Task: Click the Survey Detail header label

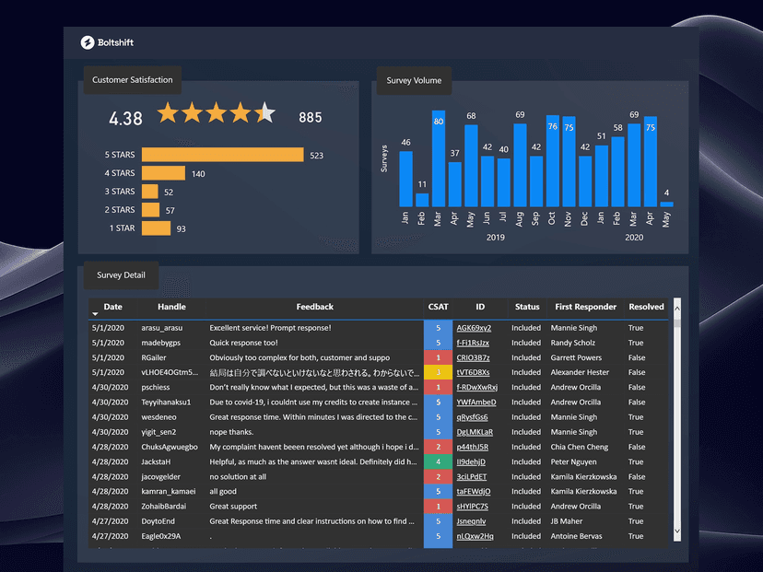Action: click(121, 274)
